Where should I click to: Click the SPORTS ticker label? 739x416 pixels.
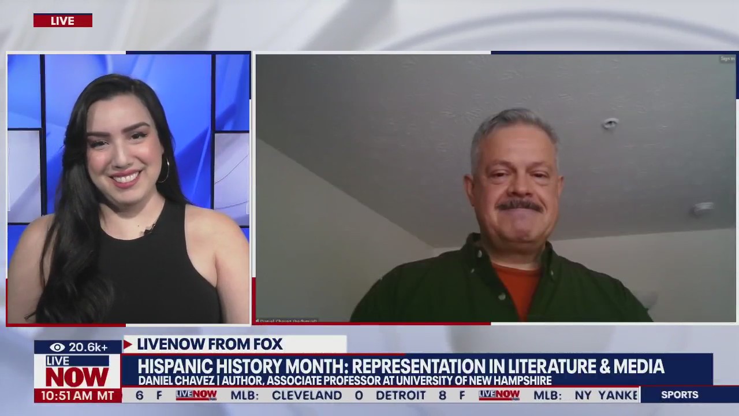tap(680, 395)
